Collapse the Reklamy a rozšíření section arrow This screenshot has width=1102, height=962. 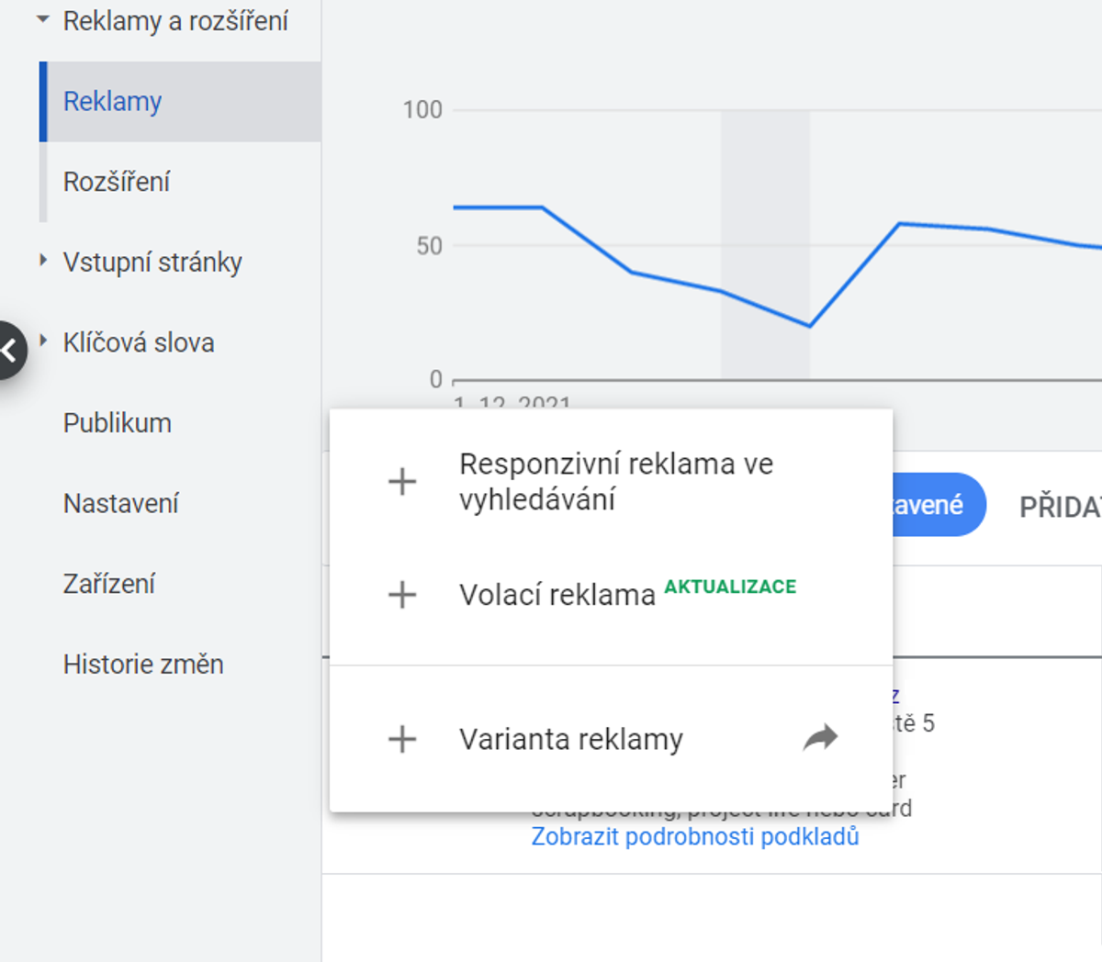(x=42, y=19)
